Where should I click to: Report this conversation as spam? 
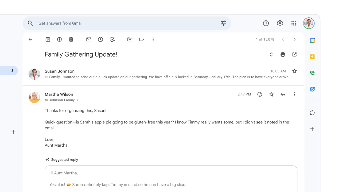59,39
